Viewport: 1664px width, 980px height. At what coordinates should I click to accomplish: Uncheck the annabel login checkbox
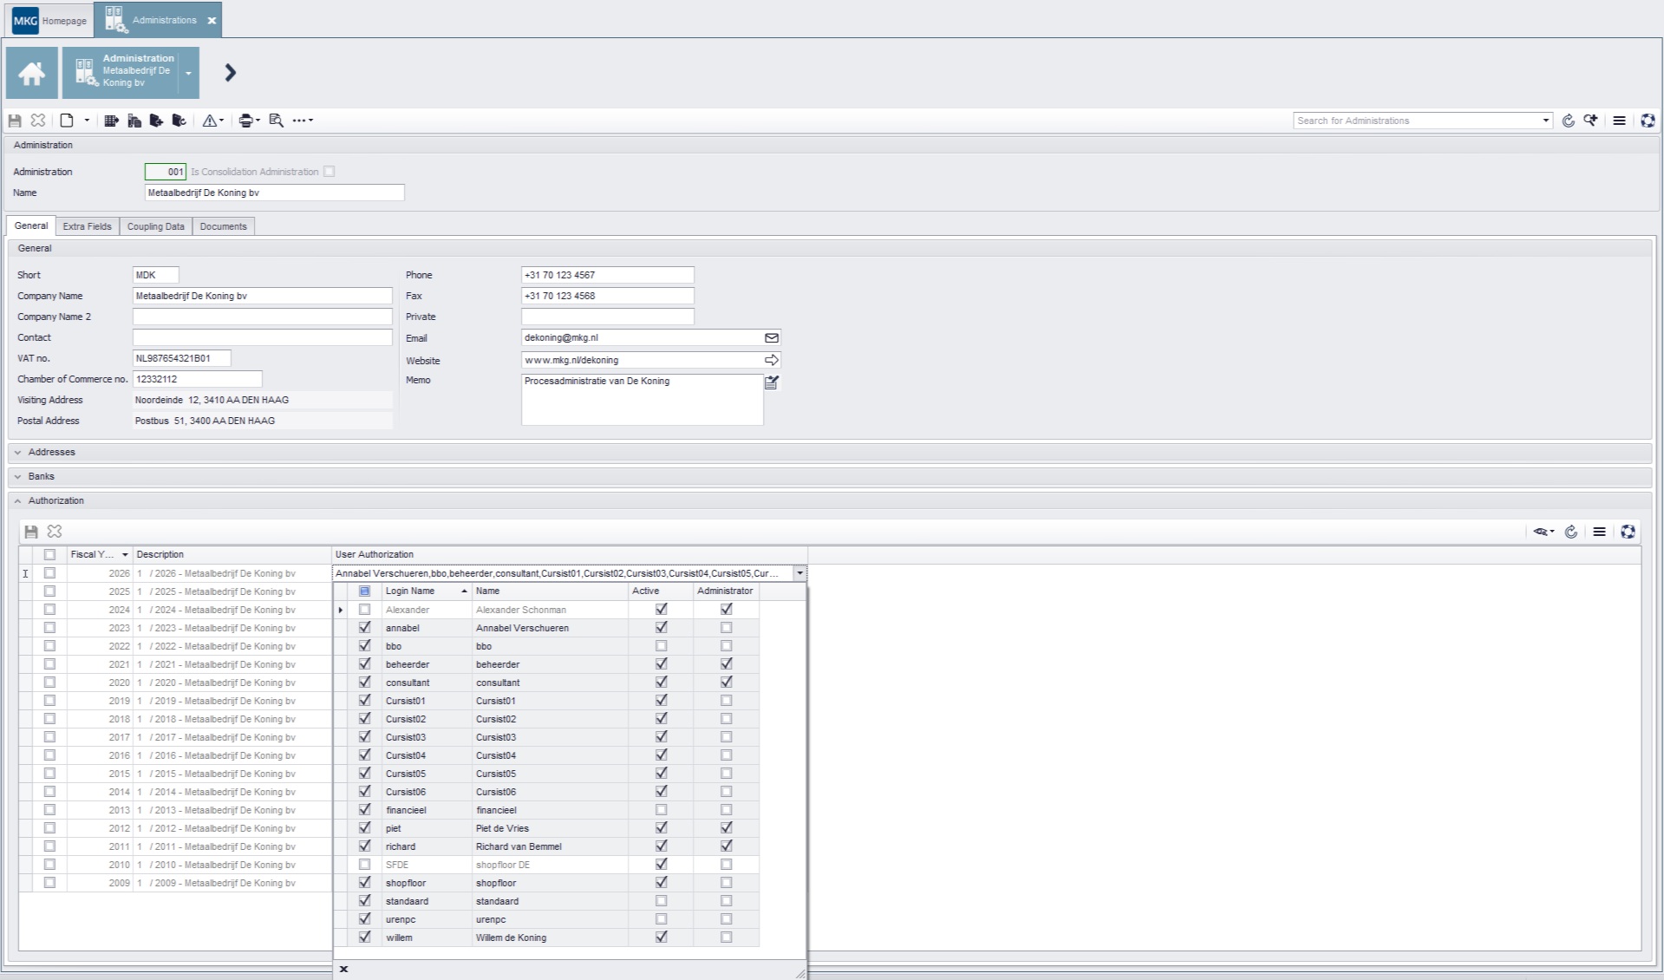tap(364, 628)
